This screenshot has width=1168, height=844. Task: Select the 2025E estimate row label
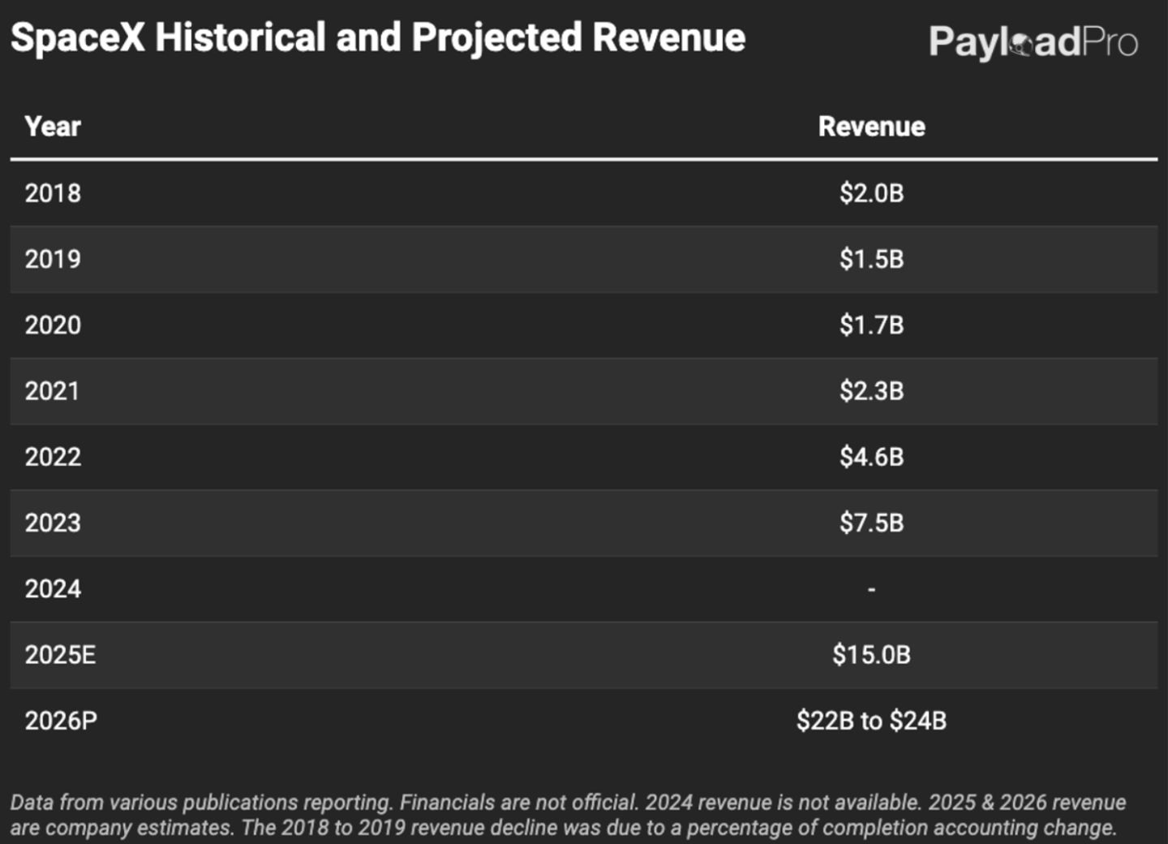tap(60, 655)
